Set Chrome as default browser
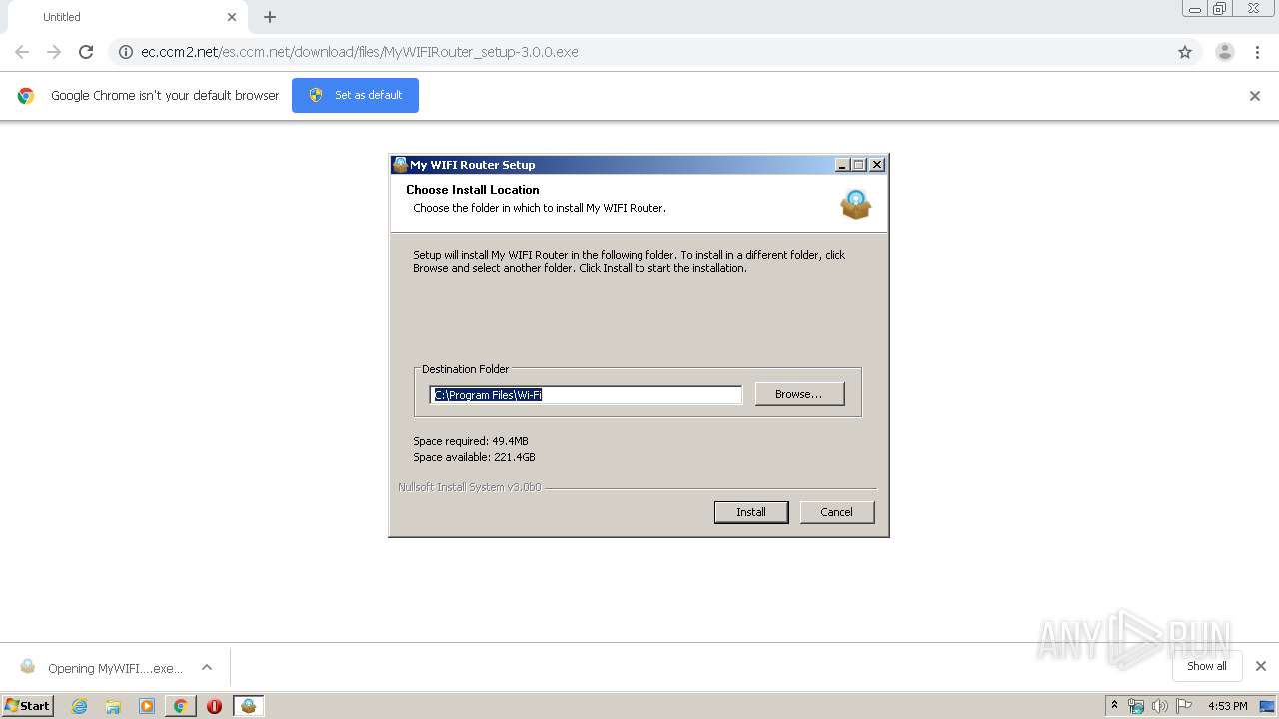The image size is (1279, 719). (355, 95)
